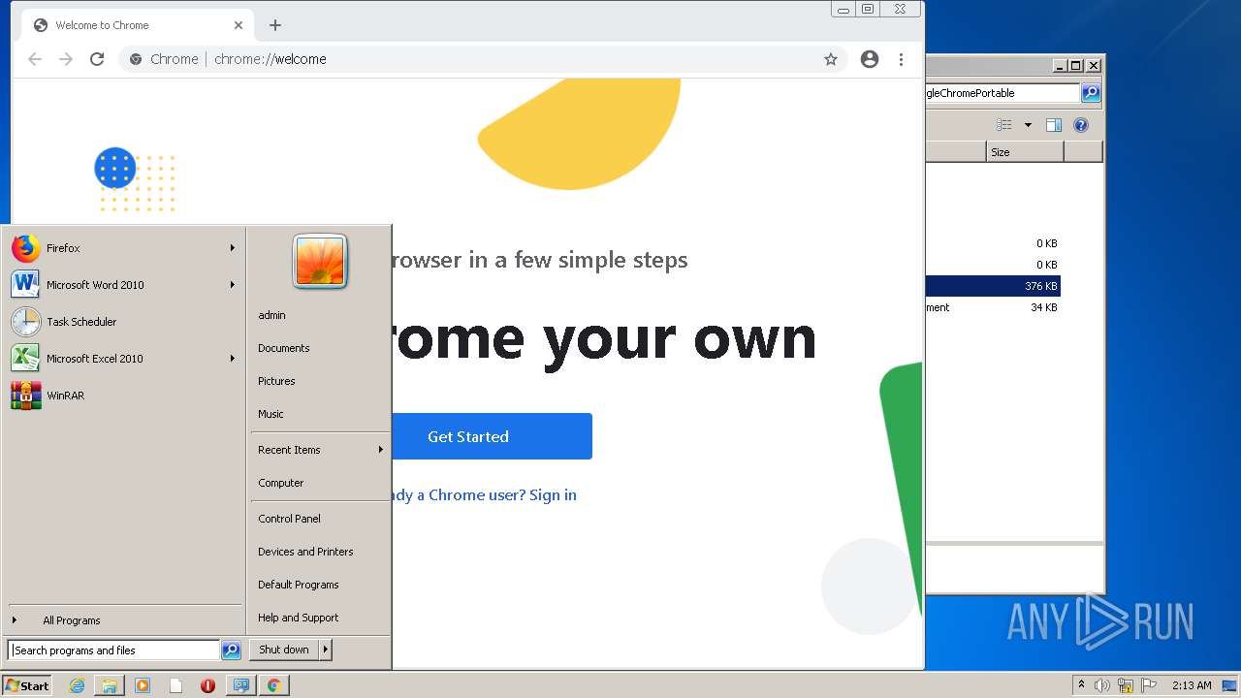Click Chrome's forward navigation arrow
1241x698 pixels.
tap(66, 59)
